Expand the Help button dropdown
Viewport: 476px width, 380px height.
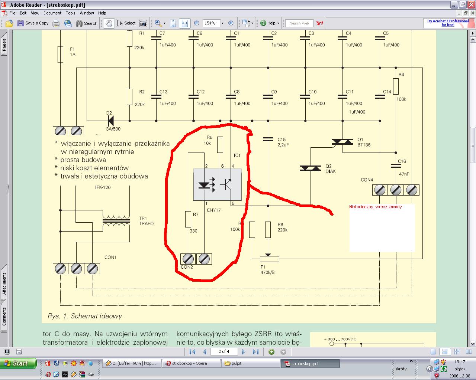pos(278,23)
